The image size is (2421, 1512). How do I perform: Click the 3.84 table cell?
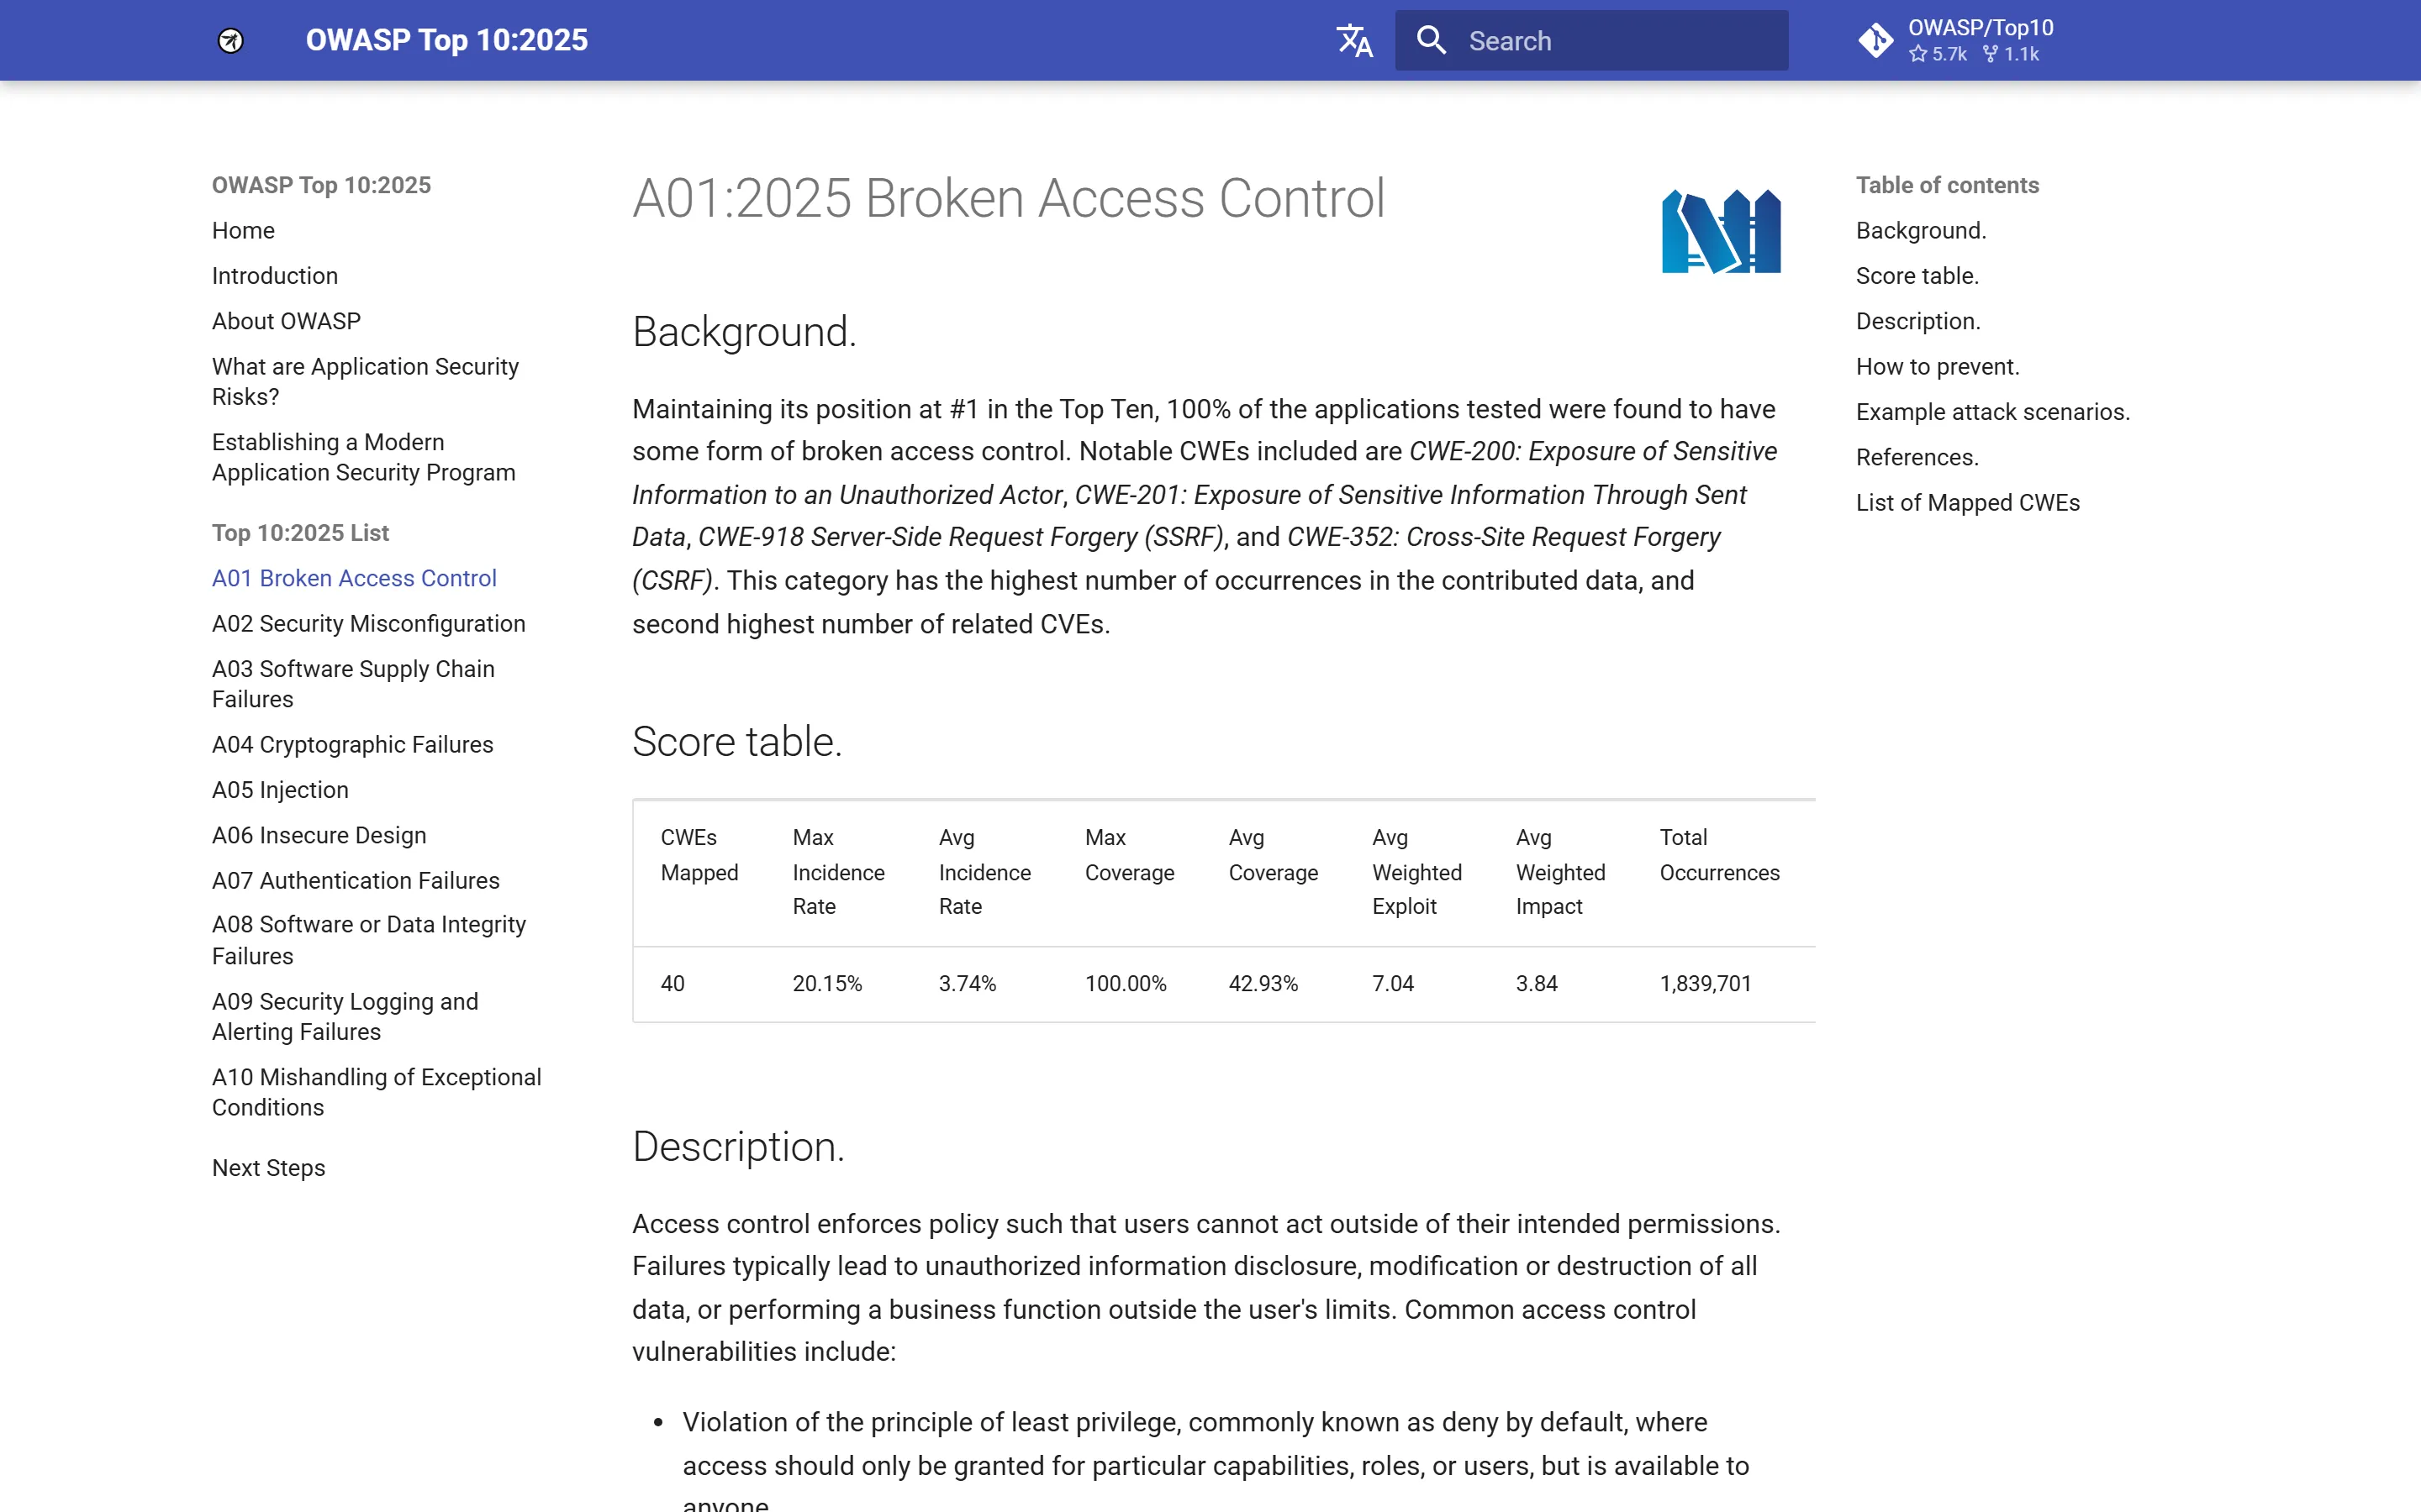1537,984
